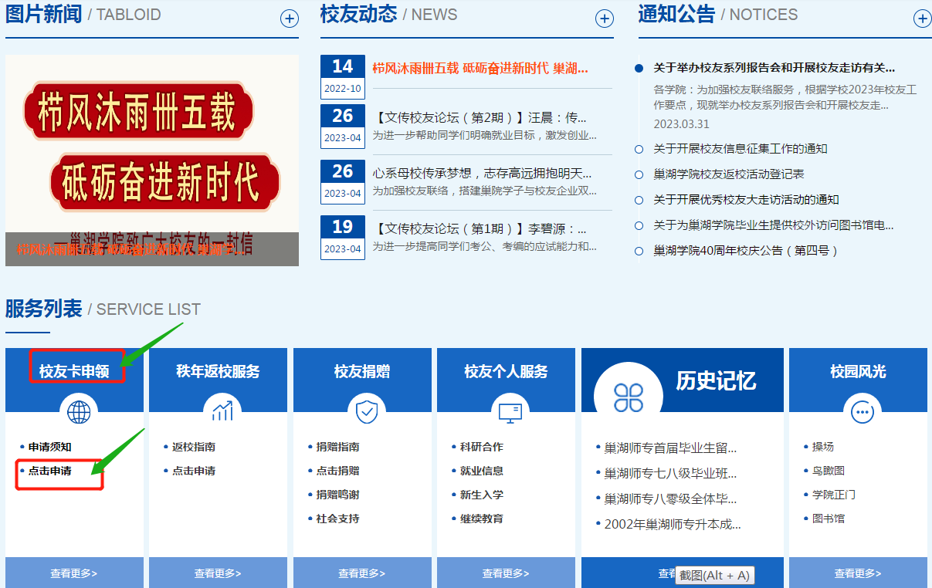
Task: Click the four-leaf icon beside 历史记忆
Action: (x=628, y=397)
